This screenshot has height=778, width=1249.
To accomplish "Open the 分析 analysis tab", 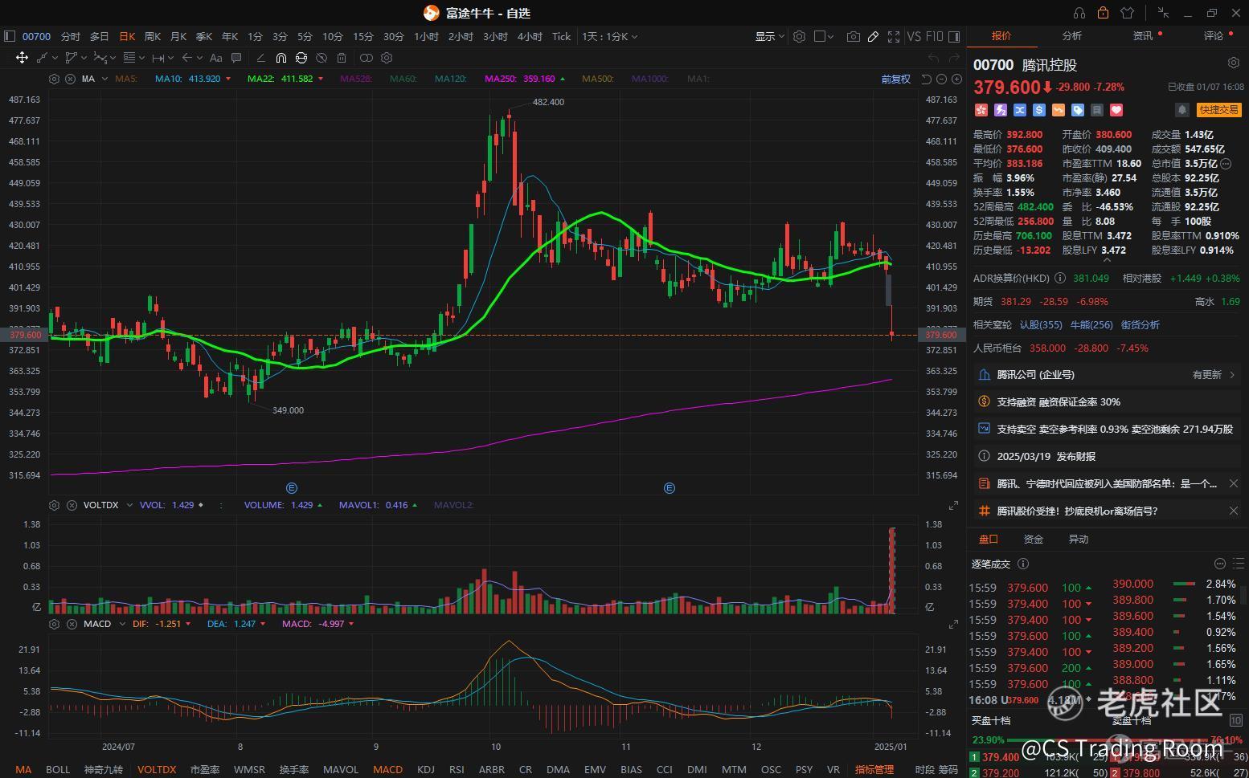I will pos(1072,36).
